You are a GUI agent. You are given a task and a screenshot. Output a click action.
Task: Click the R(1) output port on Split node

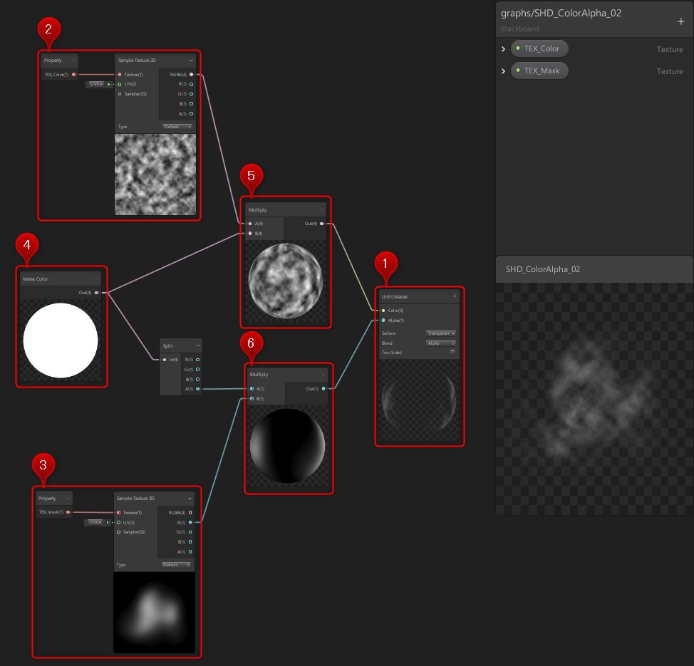click(x=197, y=360)
